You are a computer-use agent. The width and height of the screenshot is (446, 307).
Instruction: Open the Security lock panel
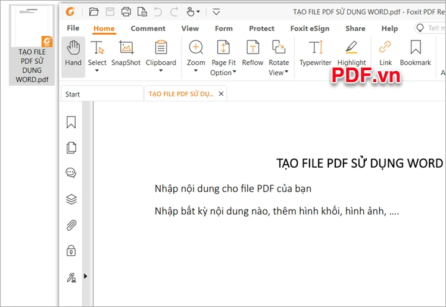click(71, 250)
